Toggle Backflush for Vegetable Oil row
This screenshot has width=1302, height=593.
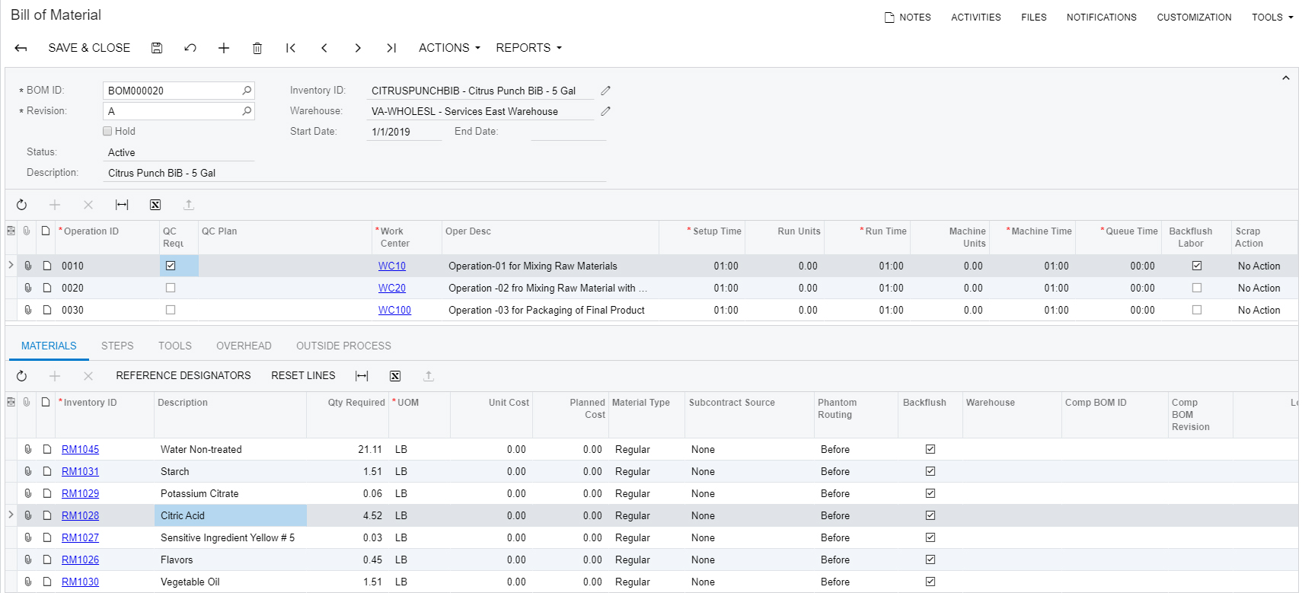pos(930,582)
